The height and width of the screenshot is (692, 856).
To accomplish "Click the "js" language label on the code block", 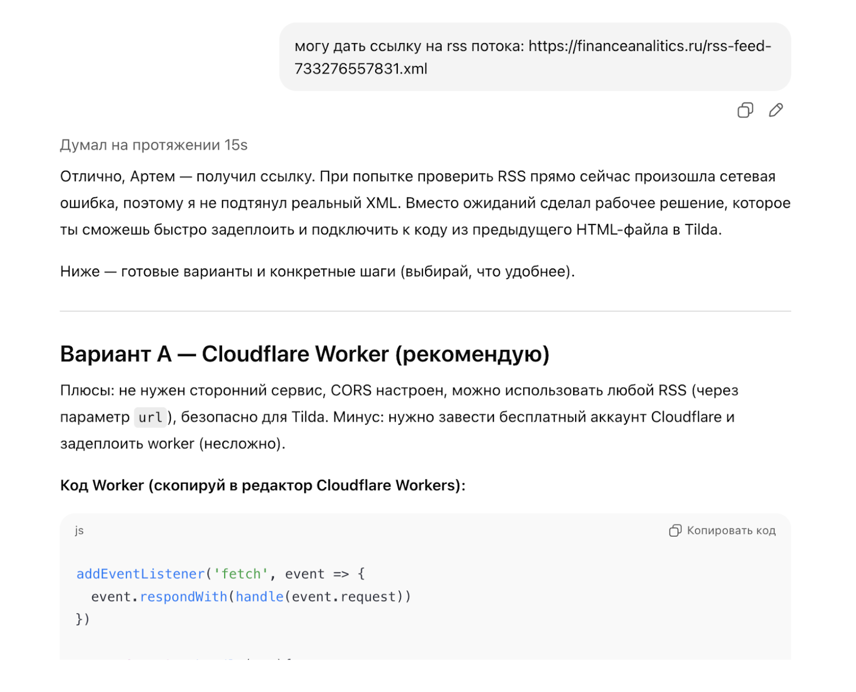I will 79,530.
